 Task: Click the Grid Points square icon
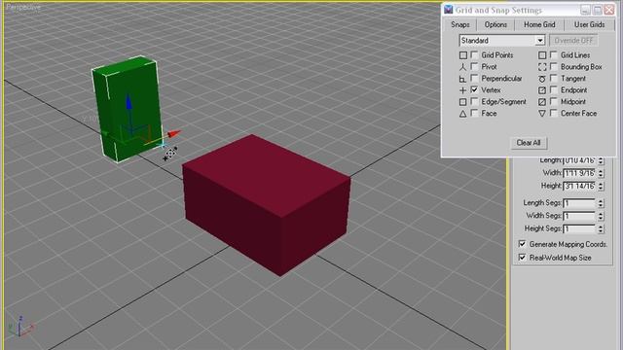tap(463, 55)
